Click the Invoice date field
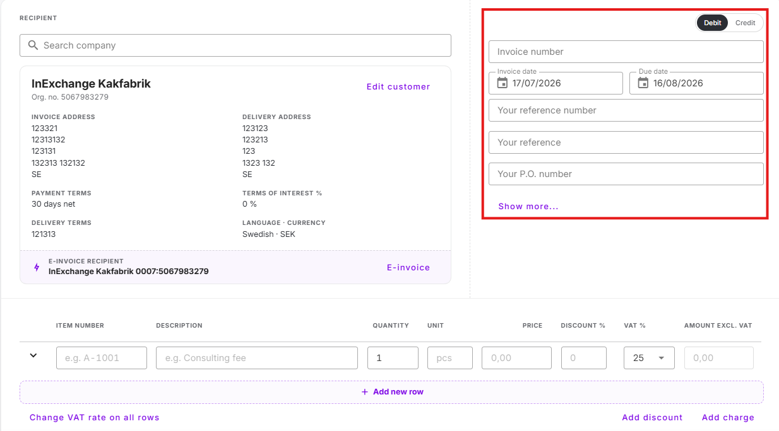 click(x=556, y=83)
